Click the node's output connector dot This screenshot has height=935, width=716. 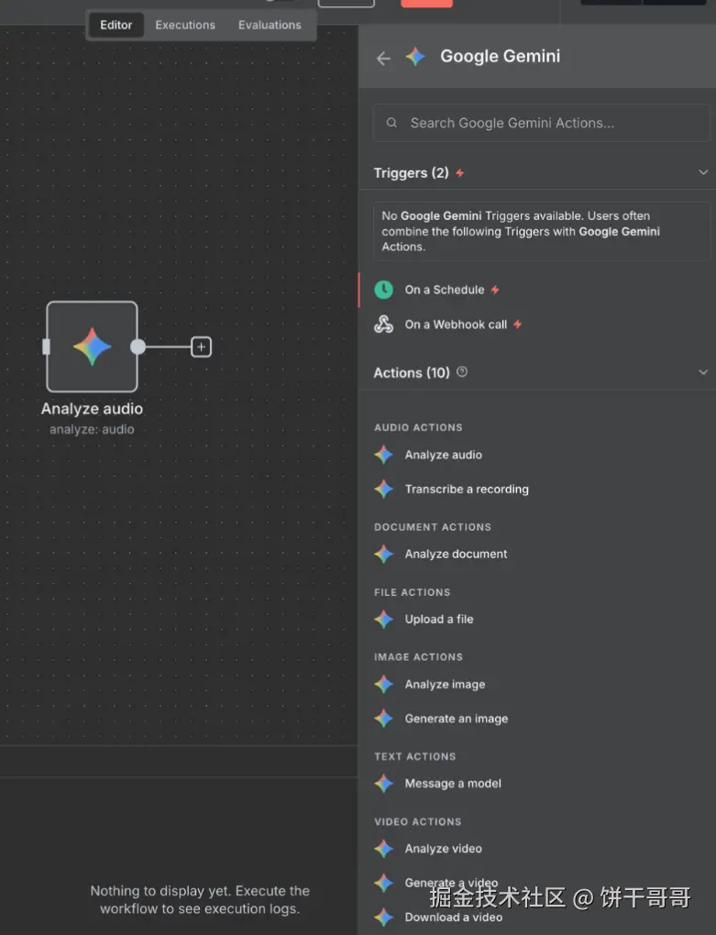[138, 347]
